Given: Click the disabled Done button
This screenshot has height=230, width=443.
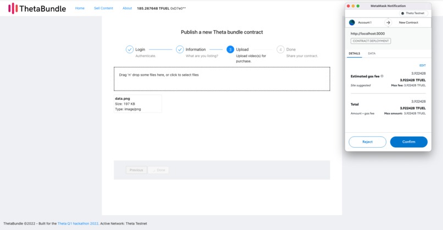Looking at the screenshot, I should pyautogui.click(x=158, y=170).
